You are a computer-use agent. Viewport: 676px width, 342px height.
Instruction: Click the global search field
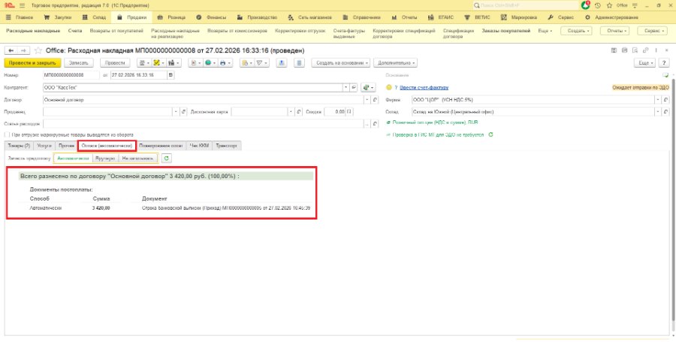coord(526,5)
